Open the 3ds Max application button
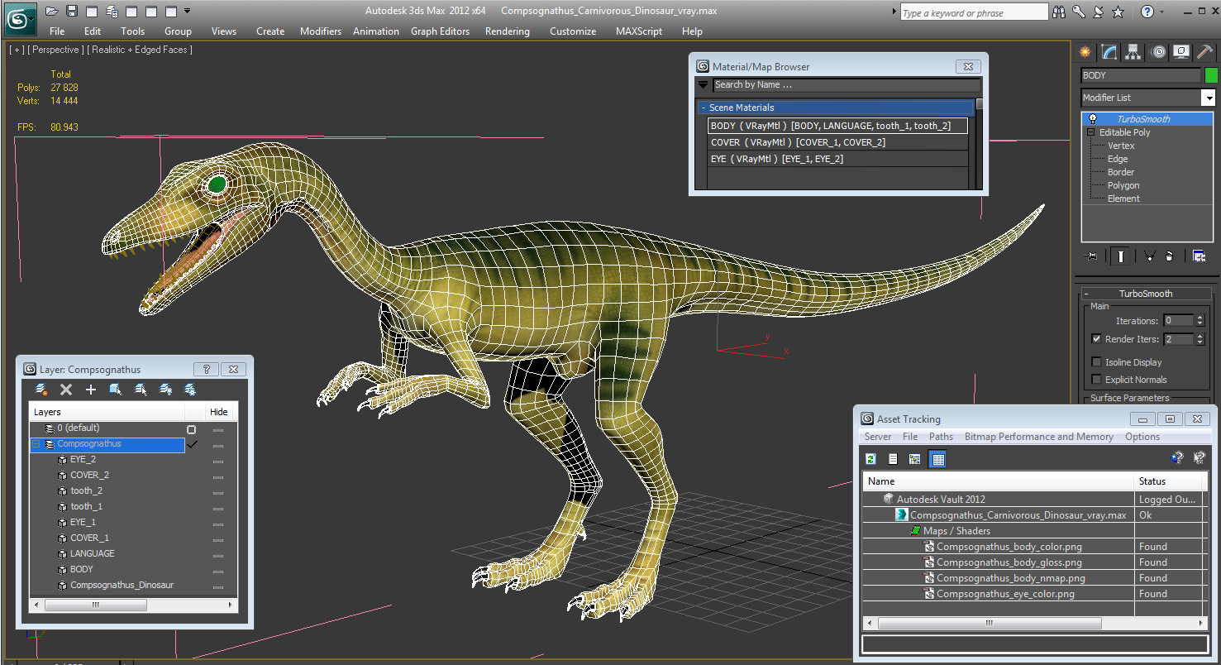The image size is (1221, 665). (x=20, y=18)
